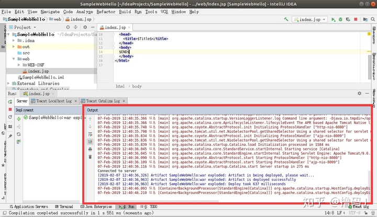Run index.jsp with the green play icon
This screenshot has height=217, width=377.
333,19
